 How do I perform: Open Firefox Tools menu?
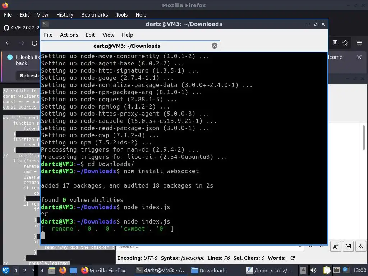[x=121, y=15]
